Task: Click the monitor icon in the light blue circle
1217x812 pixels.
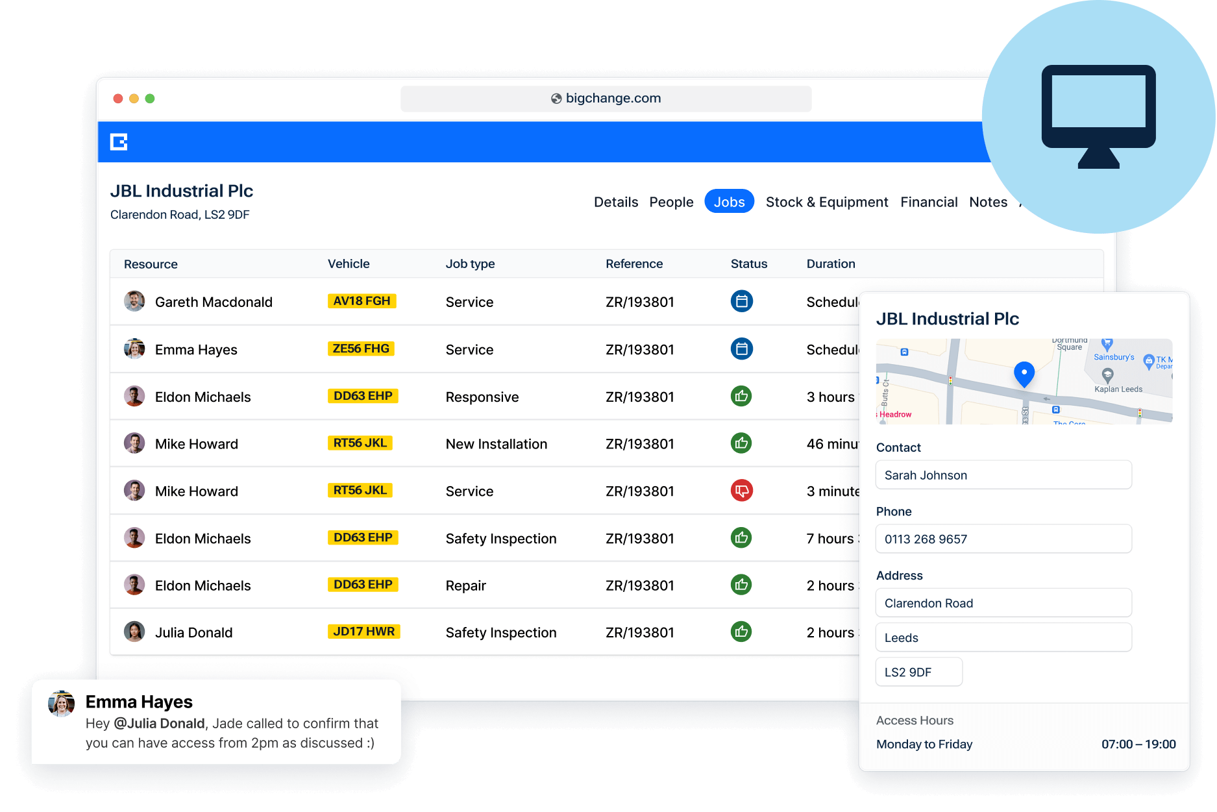Action: tap(1099, 117)
